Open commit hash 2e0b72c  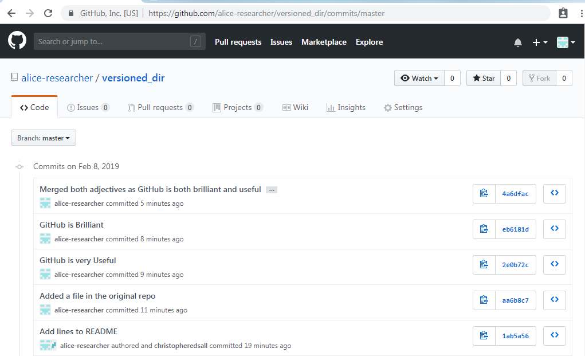(x=515, y=265)
